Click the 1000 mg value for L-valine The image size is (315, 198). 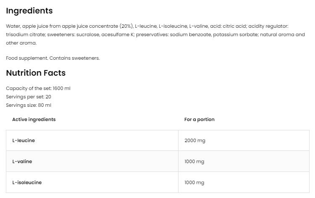(x=194, y=161)
